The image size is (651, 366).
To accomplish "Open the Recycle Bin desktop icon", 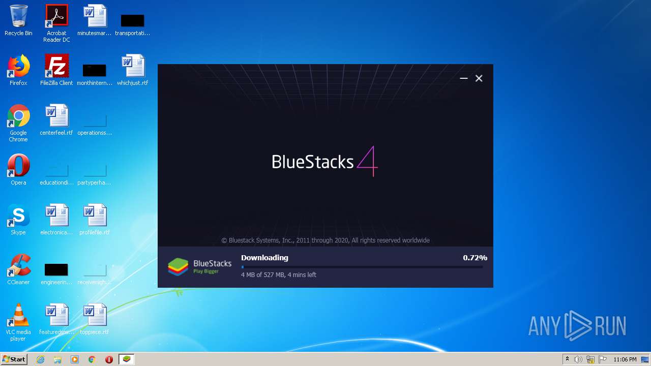I will (18, 20).
